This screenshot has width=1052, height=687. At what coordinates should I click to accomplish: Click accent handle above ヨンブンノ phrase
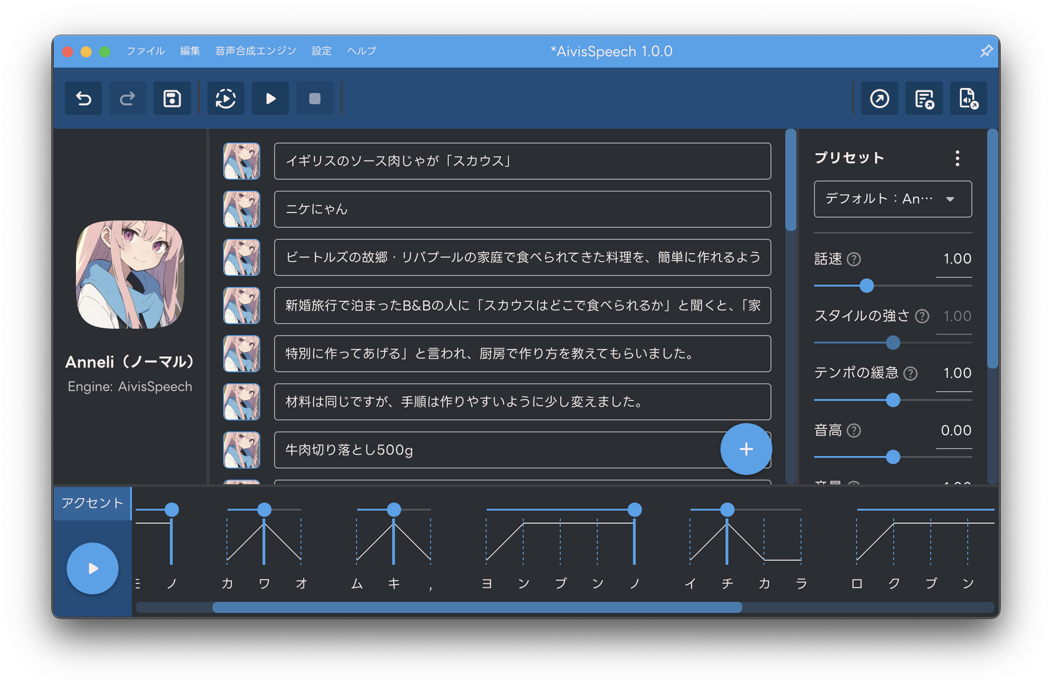pyautogui.click(x=635, y=509)
